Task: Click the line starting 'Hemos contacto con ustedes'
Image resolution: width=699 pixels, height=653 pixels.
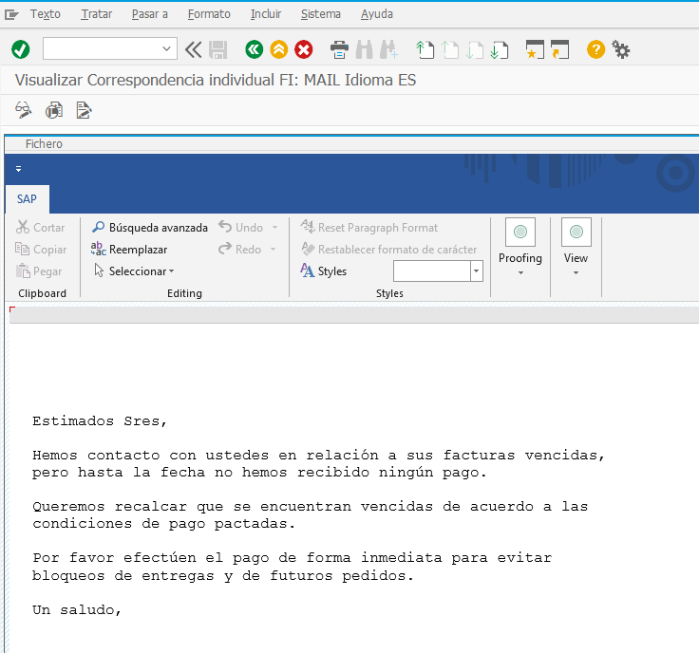Action: pos(318,456)
